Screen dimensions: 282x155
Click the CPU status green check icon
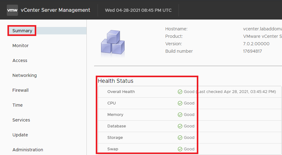[180, 103]
